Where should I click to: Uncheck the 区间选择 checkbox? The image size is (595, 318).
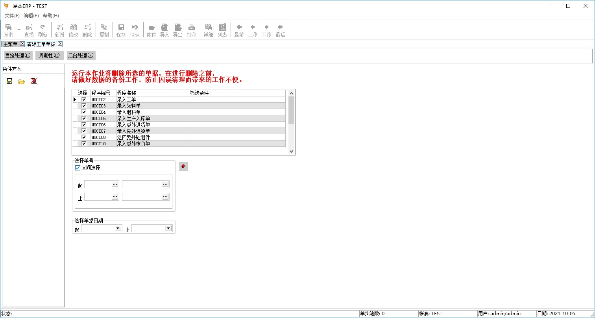point(78,168)
